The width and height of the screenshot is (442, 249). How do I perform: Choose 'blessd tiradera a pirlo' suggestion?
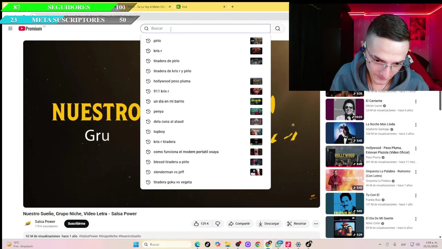click(x=205, y=162)
